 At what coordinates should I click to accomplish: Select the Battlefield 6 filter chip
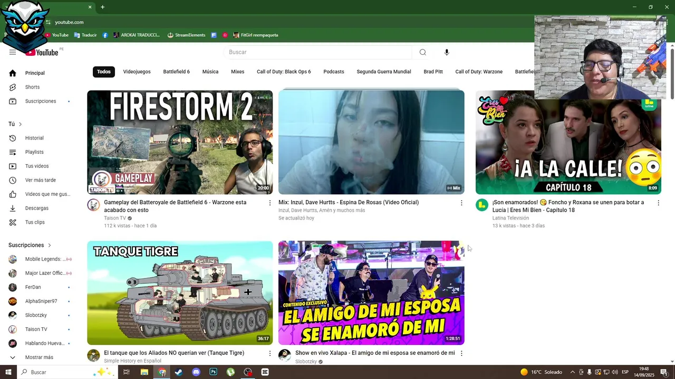coord(176,72)
